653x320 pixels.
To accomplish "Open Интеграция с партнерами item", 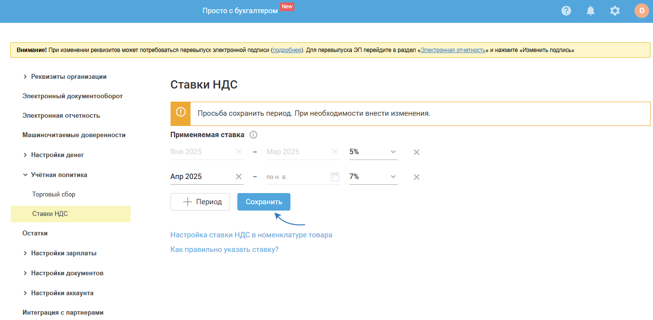I will tap(63, 312).
